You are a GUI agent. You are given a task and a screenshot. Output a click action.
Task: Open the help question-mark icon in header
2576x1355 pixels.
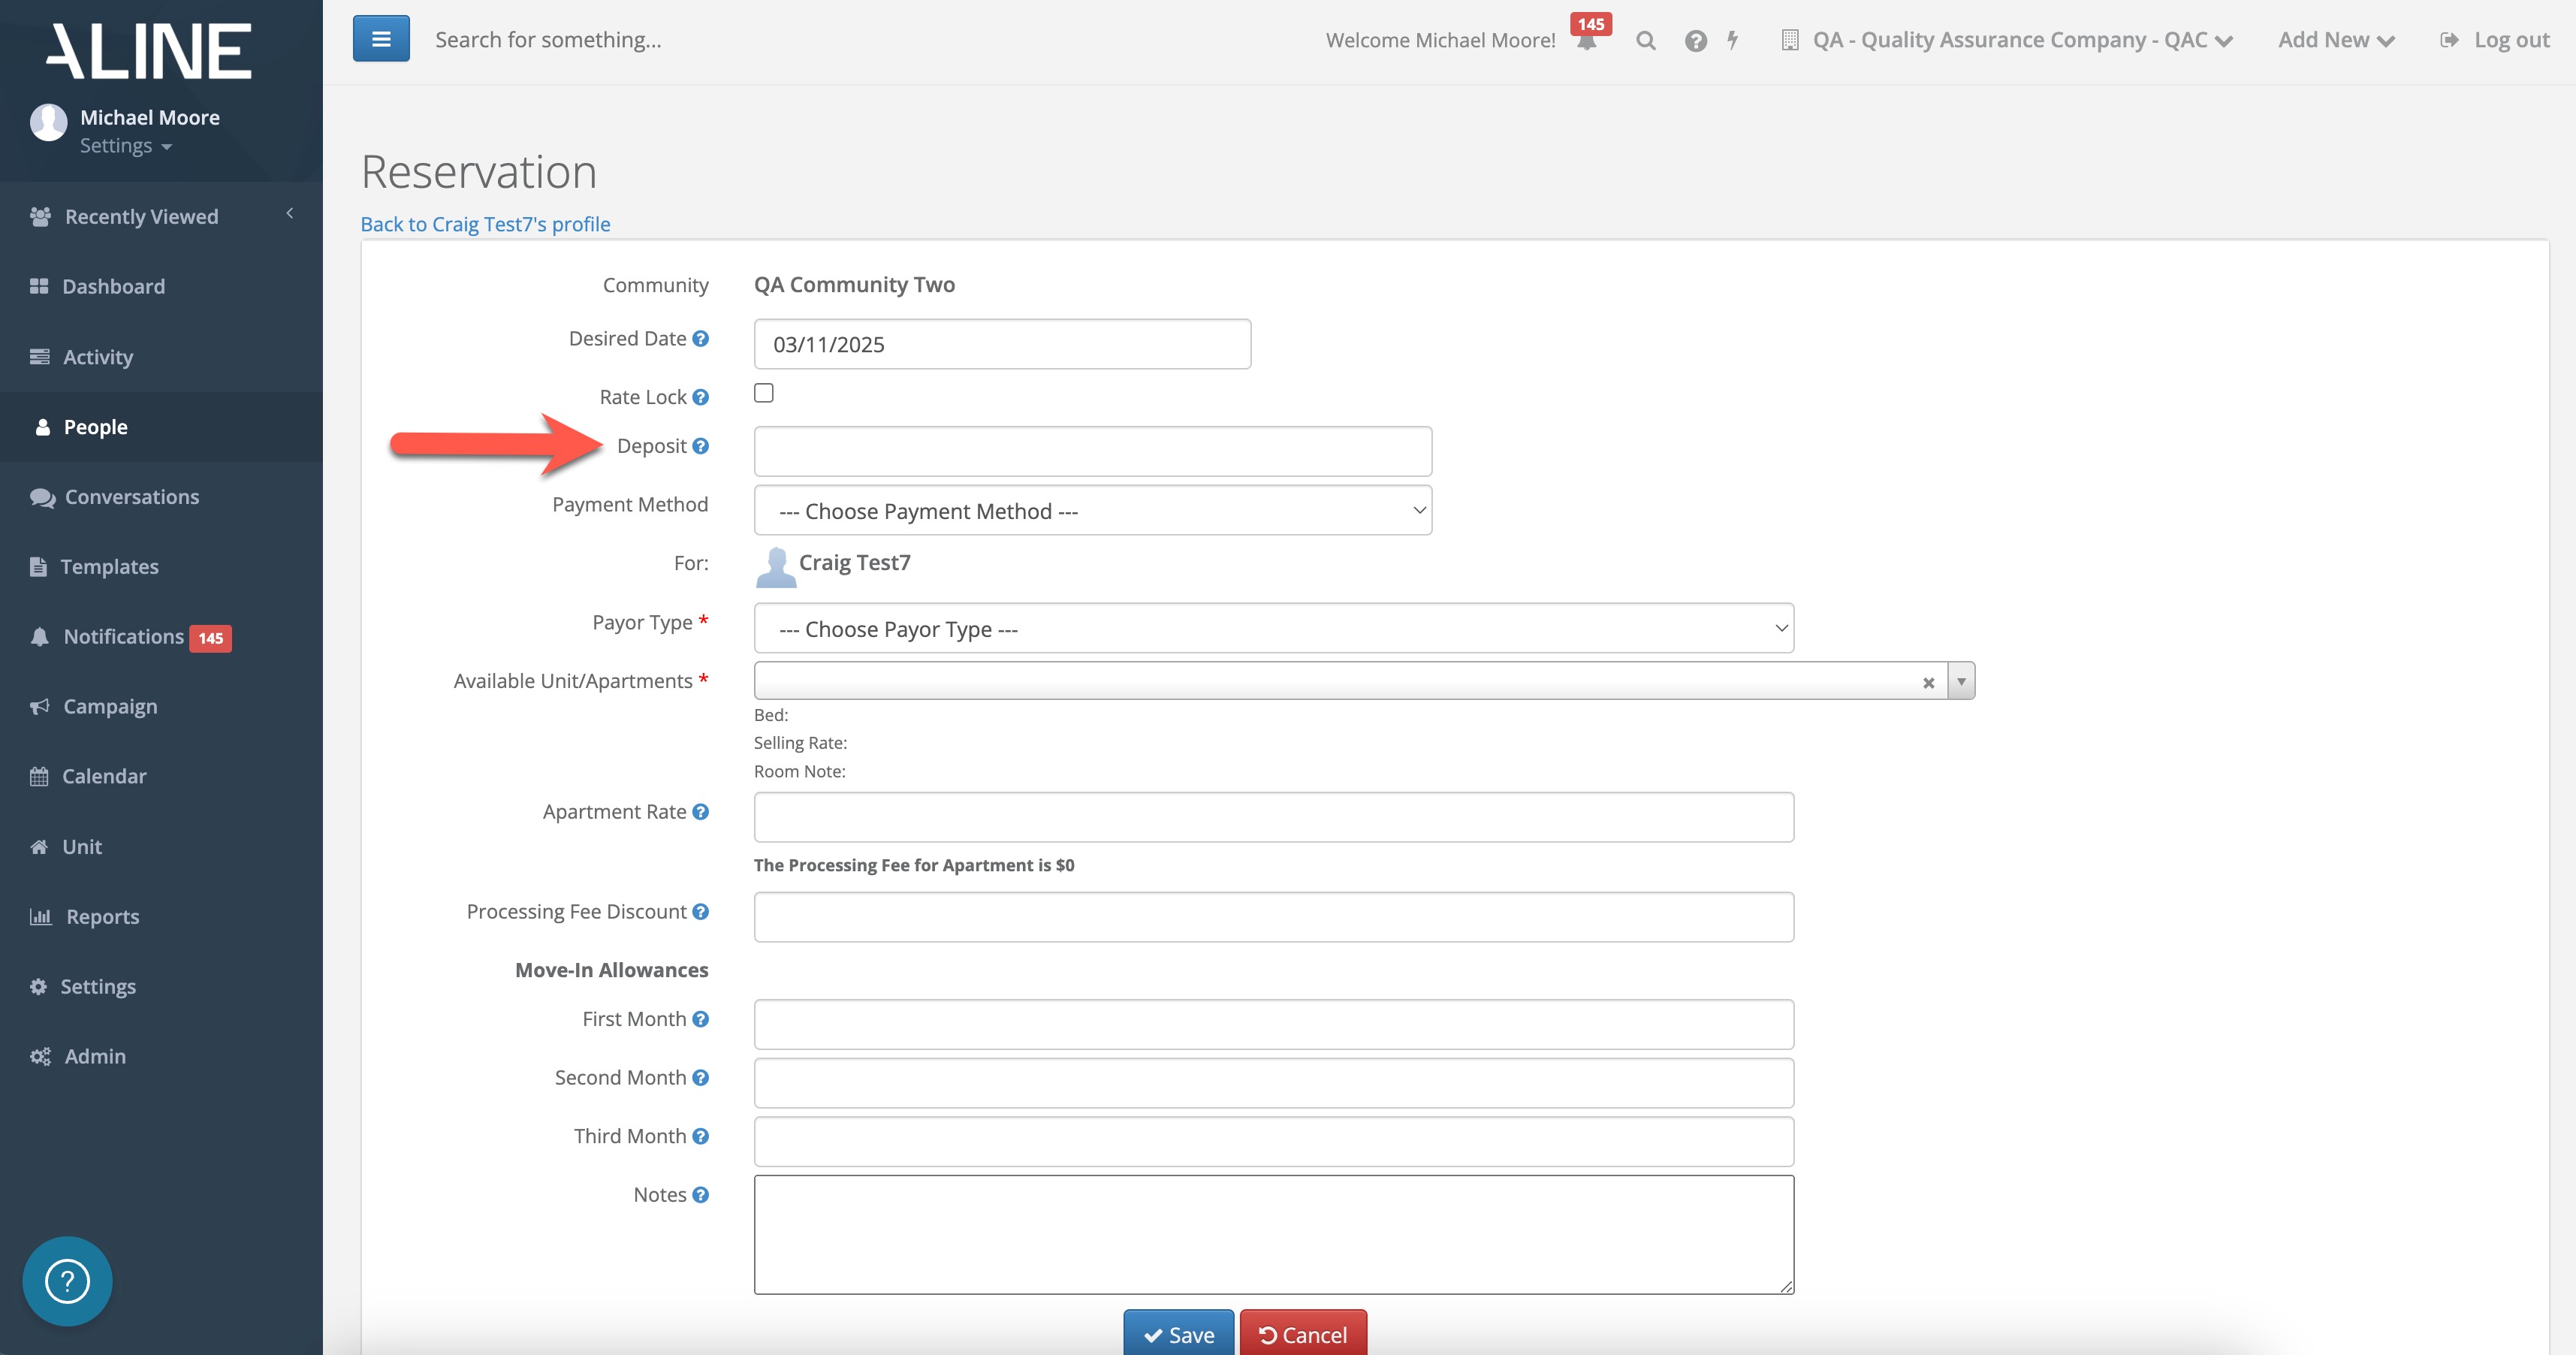point(1695,41)
